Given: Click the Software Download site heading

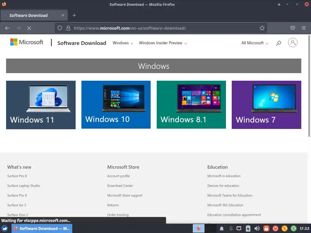Looking at the screenshot, I should pos(82,43).
